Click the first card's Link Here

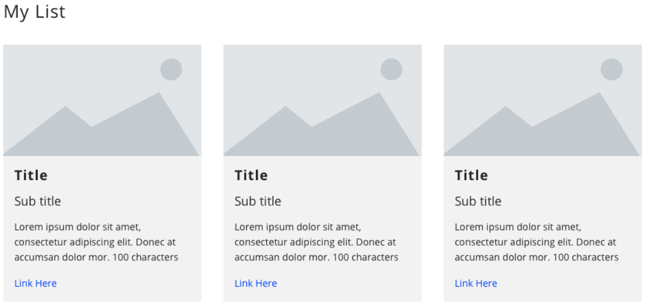[35, 283]
